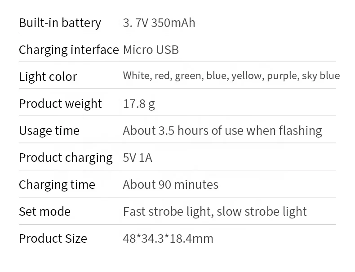
Task: Click the "Product Size" label
Action: tap(53, 239)
